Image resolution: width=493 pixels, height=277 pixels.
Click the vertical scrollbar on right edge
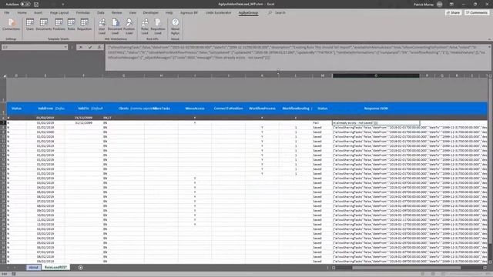[x=490, y=160]
